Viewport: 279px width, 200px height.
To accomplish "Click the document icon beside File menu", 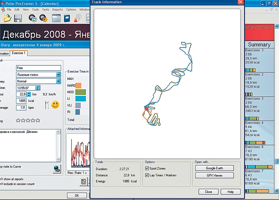I will (3, 10).
